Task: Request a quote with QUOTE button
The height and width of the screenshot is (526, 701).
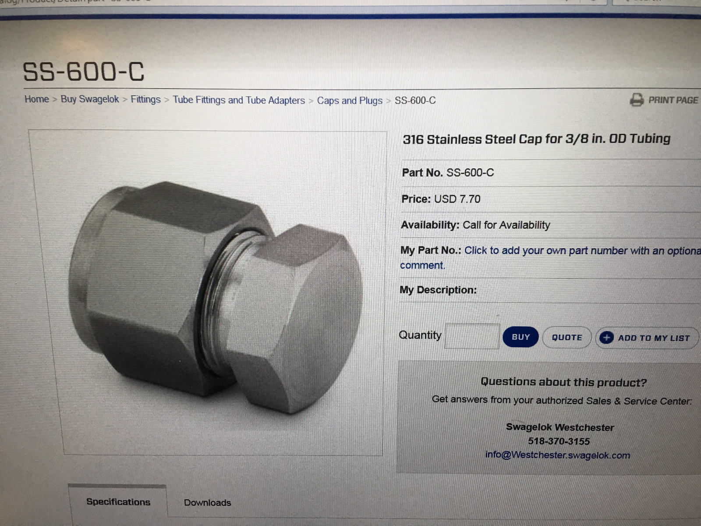Action: pyautogui.click(x=567, y=338)
